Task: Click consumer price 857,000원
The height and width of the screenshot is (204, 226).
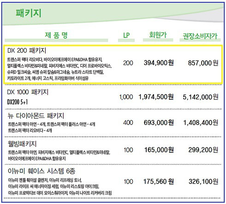Action: tap(203, 63)
